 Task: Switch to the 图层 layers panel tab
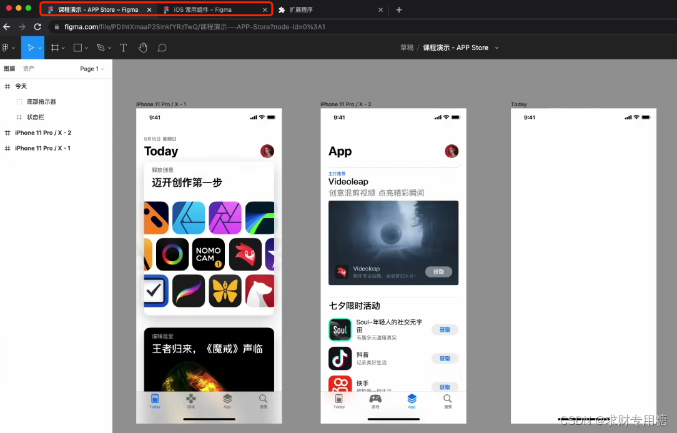pos(9,69)
